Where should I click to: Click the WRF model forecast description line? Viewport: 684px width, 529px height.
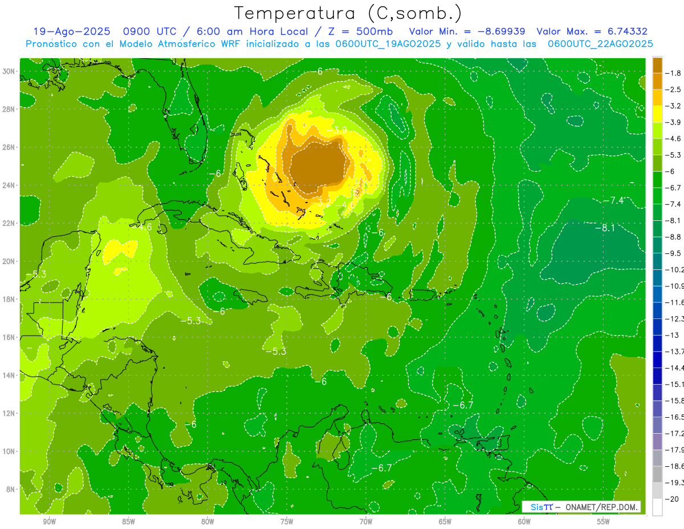pyautogui.click(x=339, y=44)
